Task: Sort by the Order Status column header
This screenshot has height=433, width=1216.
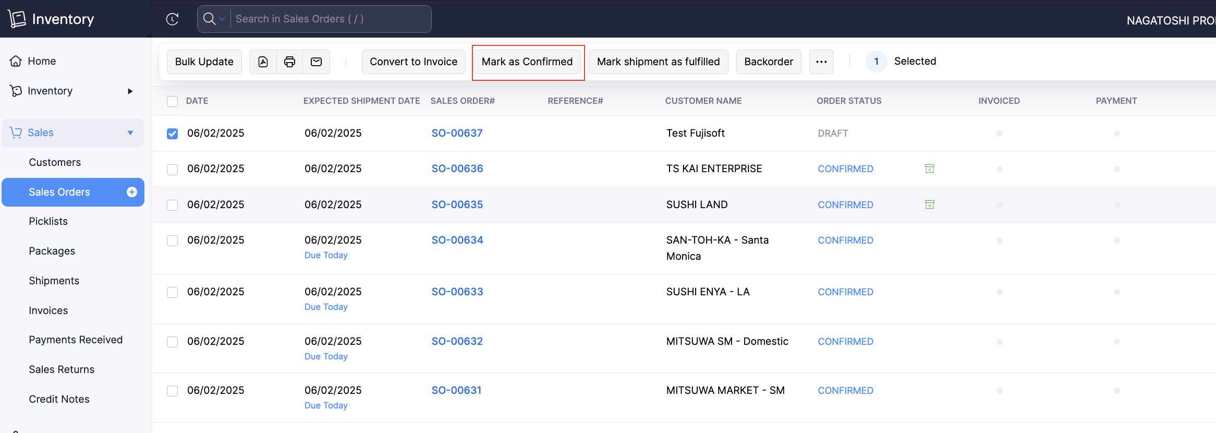Action: pyautogui.click(x=849, y=101)
